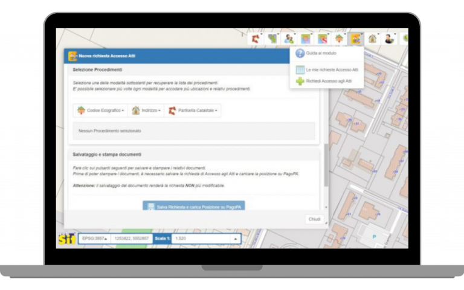Open the green map zones toolbar icon
The height and width of the screenshot is (290, 464).
[272, 39]
